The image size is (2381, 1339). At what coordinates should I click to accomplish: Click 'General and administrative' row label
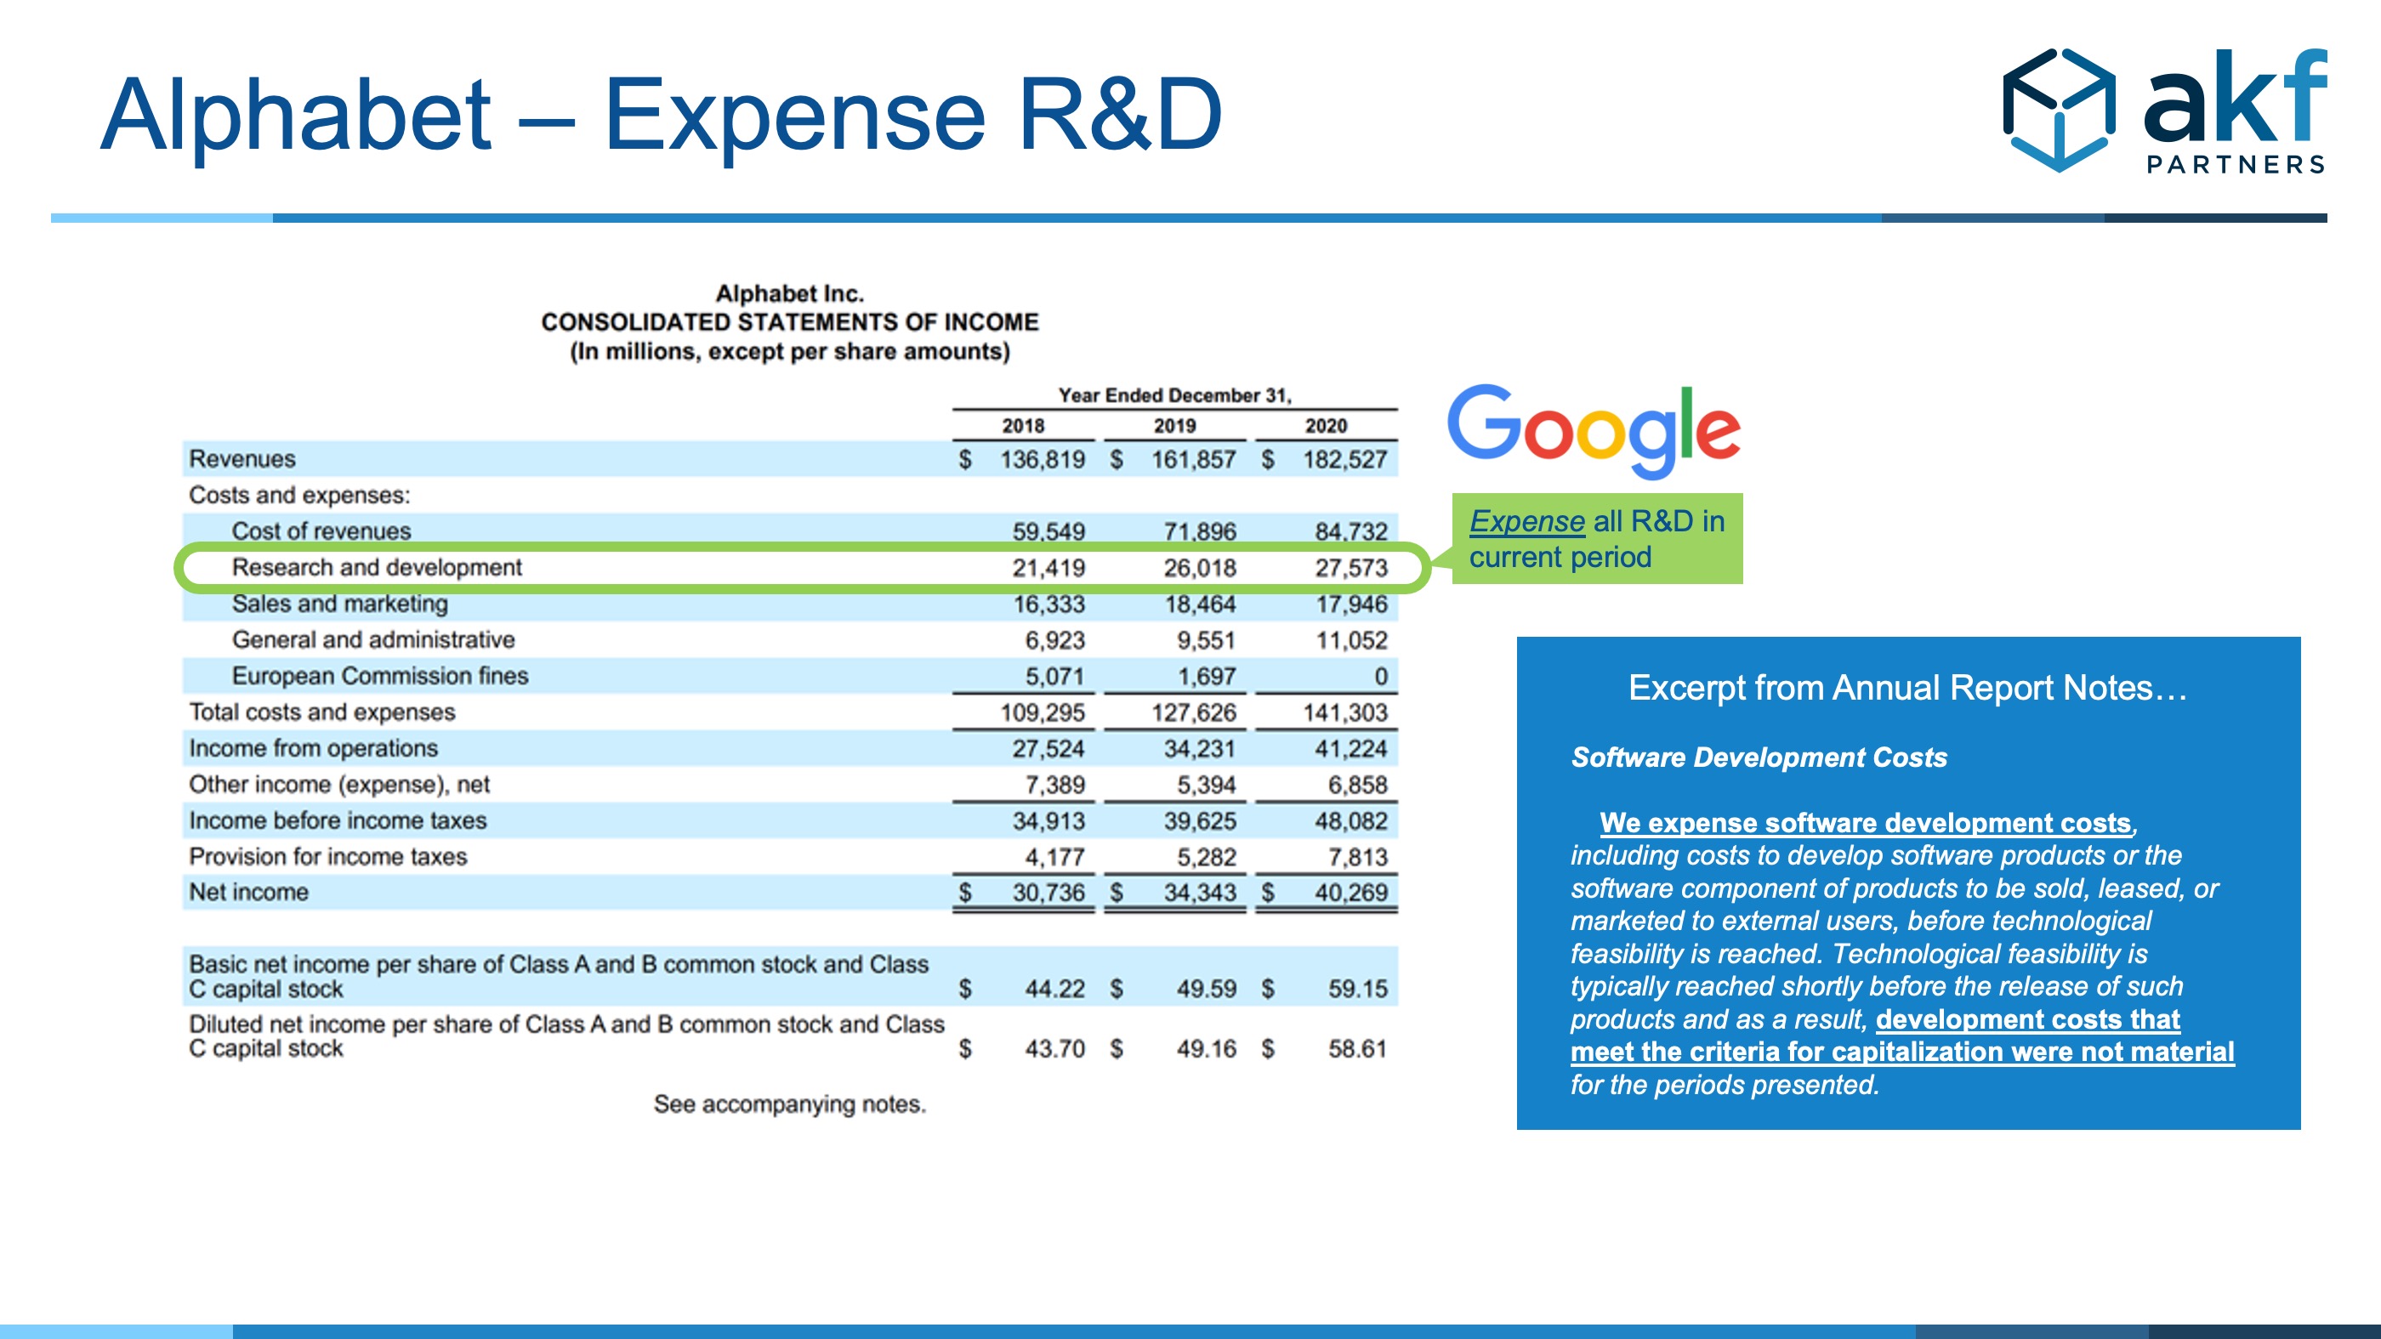click(372, 639)
